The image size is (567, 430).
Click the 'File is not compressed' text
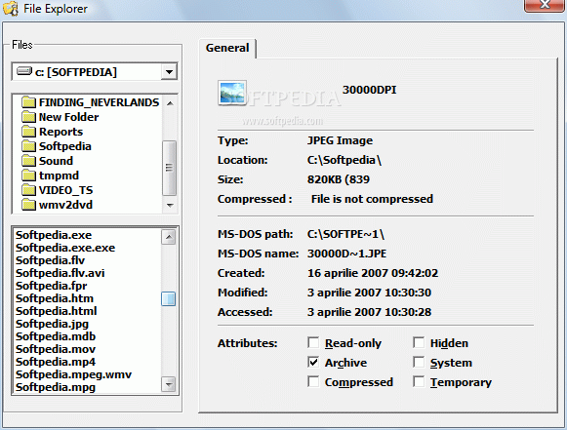pyautogui.click(x=372, y=199)
